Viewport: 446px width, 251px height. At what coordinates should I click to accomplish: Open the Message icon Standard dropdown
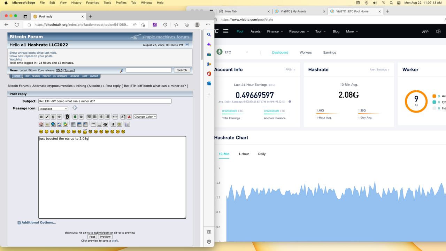(x=53, y=109)
